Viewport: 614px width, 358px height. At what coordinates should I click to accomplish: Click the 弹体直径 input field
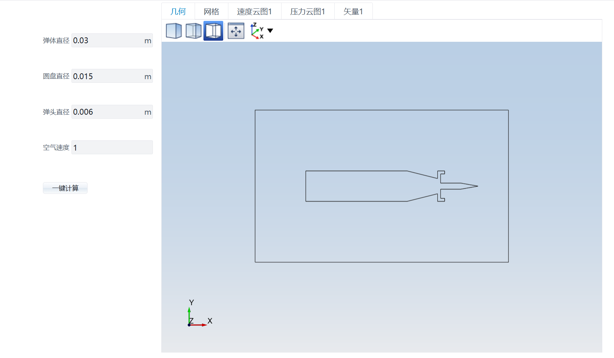pyautogui.click(x=112, y=40)
